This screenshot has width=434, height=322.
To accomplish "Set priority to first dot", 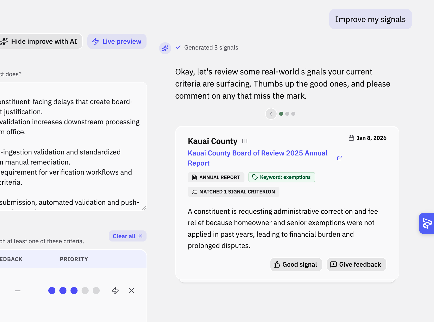I will point(52,291).
